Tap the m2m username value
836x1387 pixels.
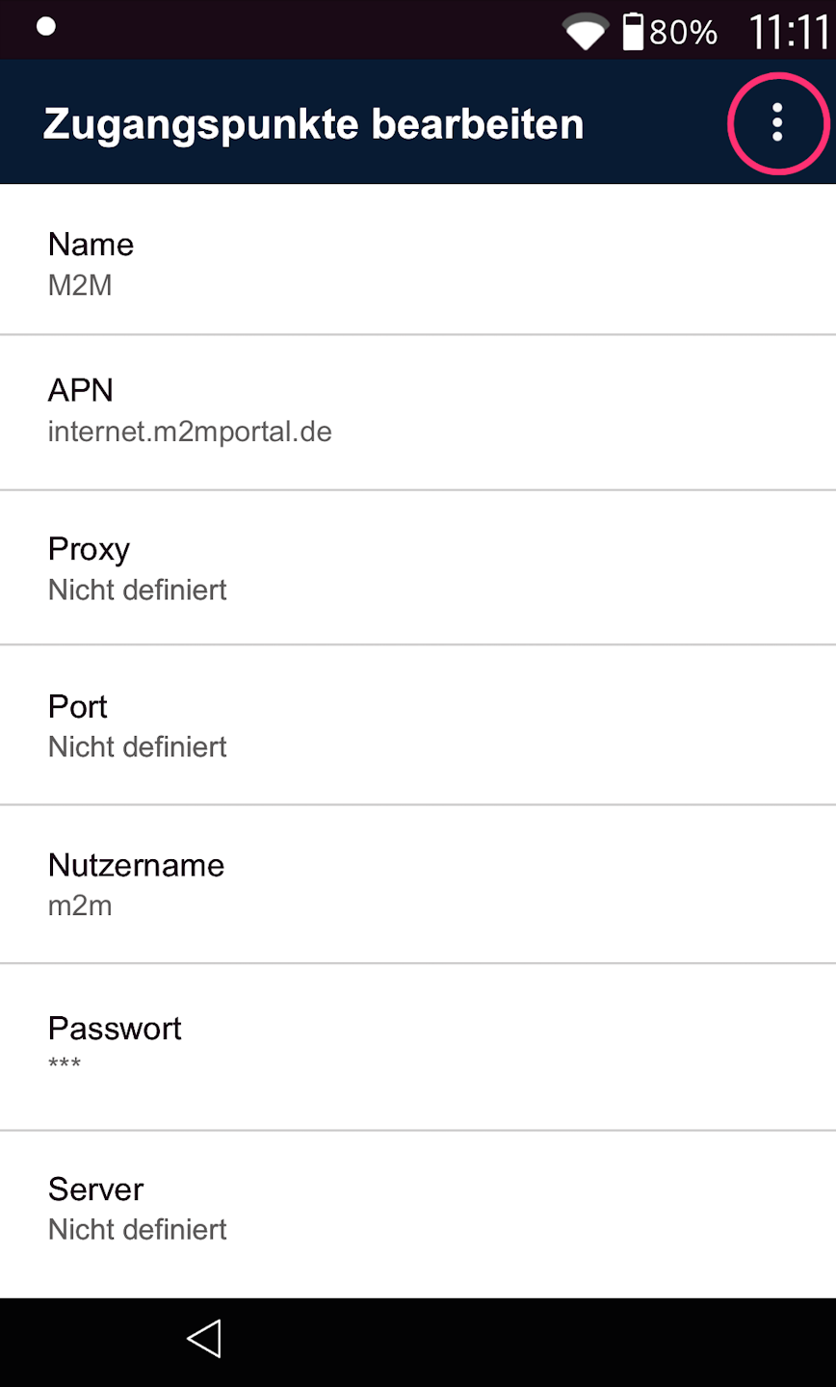[x=80, y=905]
